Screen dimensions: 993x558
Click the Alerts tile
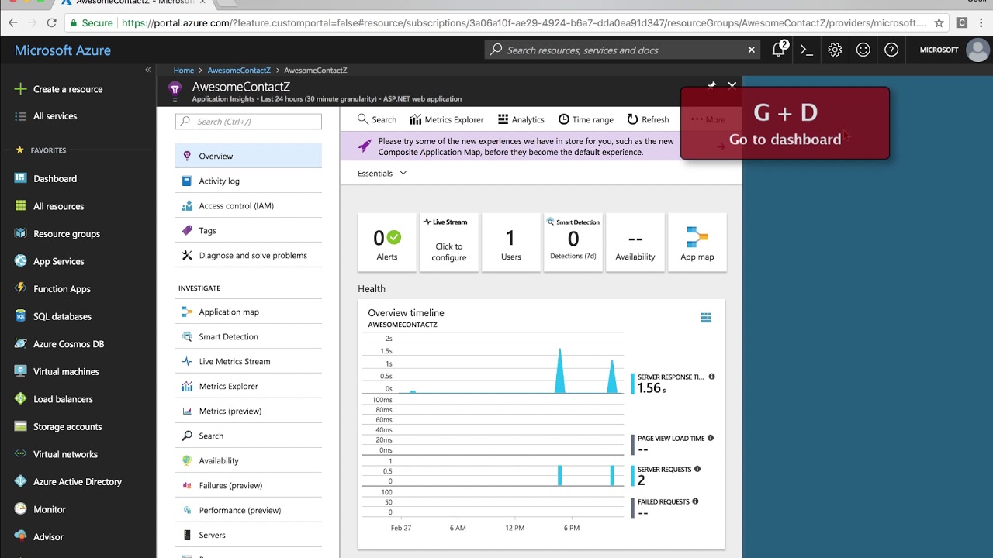387,243
